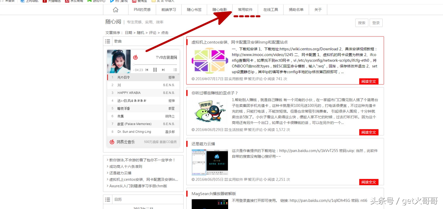This screenshot has width=443, height=209.
Task: Play track 故宫 (Palace Memories)
Action: click(x=143, y=124)
